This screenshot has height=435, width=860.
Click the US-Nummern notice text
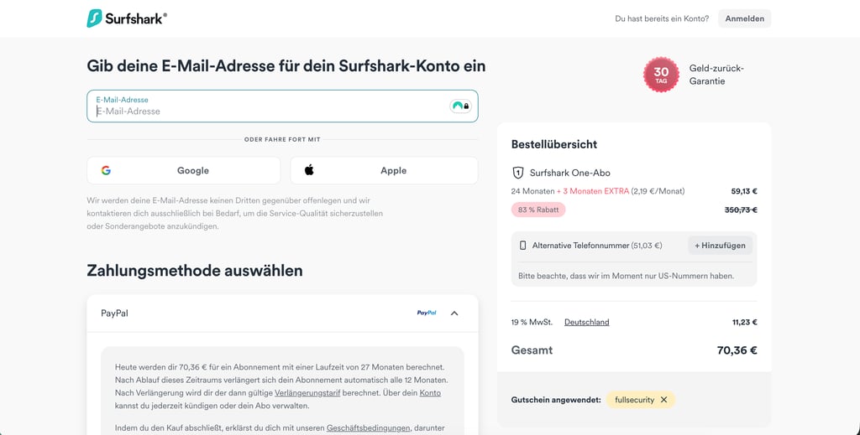pos(626,276)
